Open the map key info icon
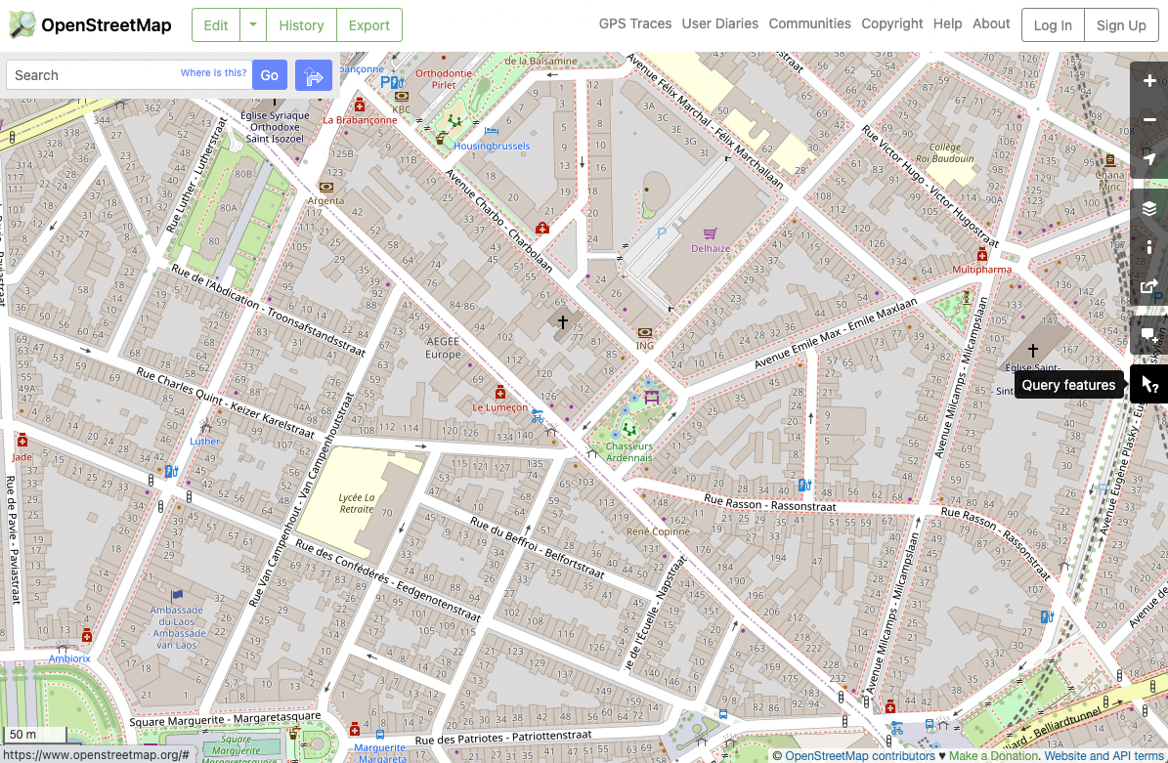The width and height of the screenshot is (1168, 763). click(x=1149, y=246)
